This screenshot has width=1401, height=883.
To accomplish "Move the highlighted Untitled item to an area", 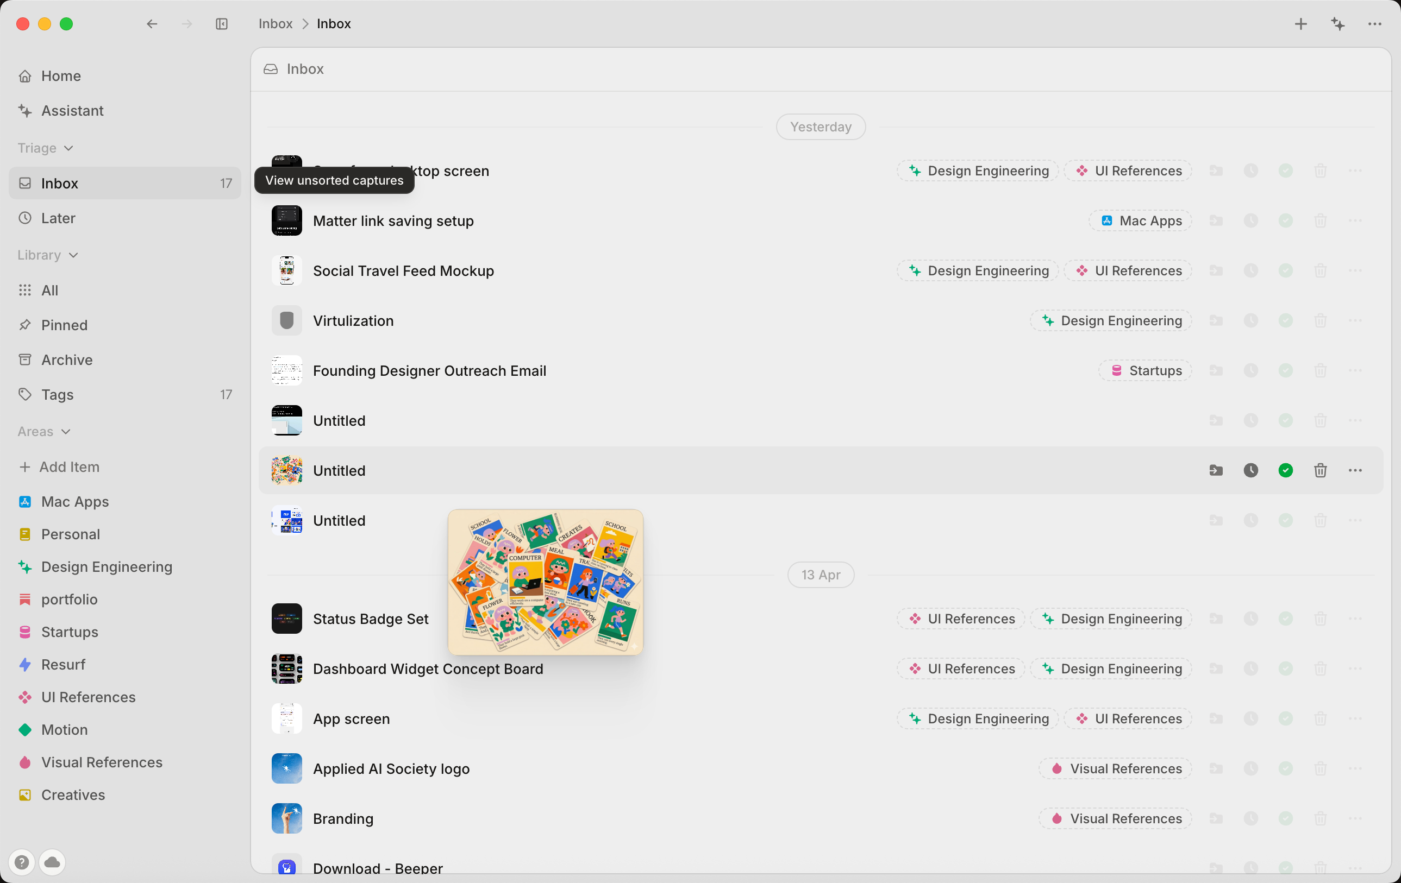I will 1216,470.
